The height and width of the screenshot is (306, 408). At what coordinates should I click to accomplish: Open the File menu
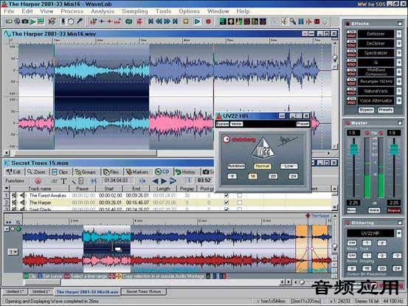click(x=9, y=11)
